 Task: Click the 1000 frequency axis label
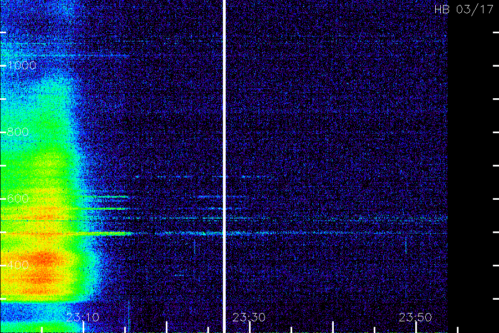tap(22, 65)
